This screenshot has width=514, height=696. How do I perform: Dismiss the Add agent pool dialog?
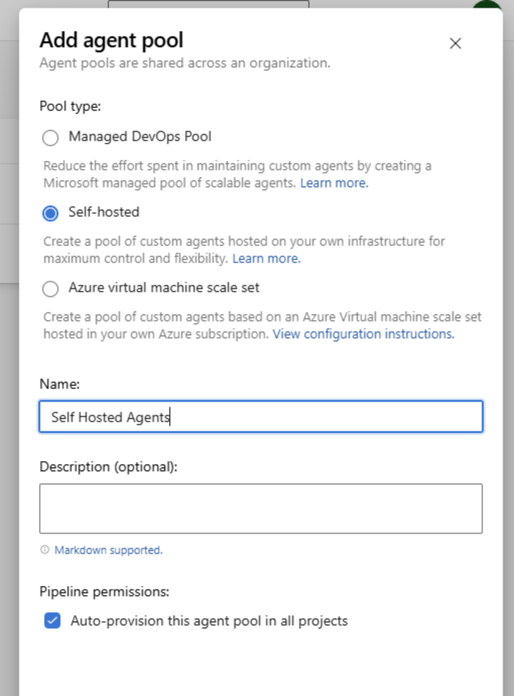[x=455, y=44]
